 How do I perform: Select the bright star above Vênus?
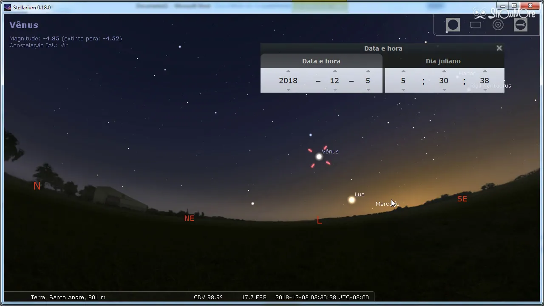[x=311, y=135]
